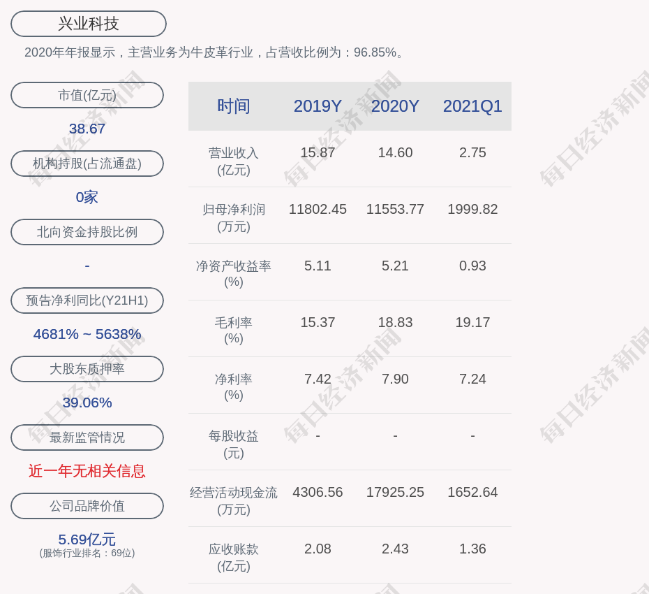Select the net margin value 7.90
649x594 pixels.
click(x=395, y=379)
